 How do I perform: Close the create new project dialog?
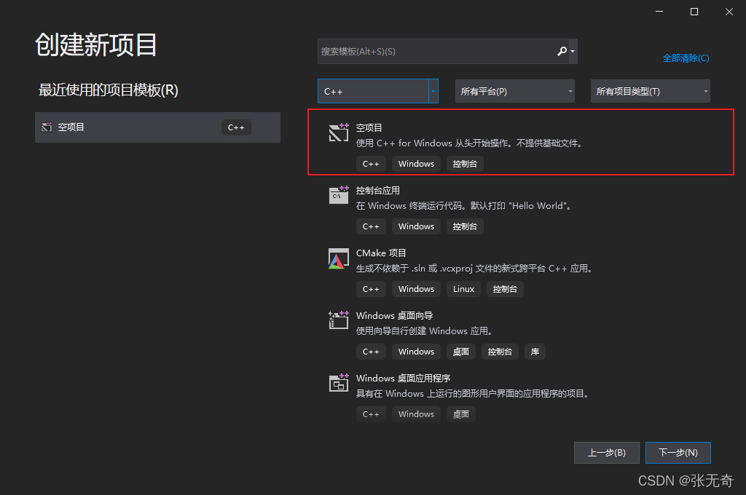pos(729,12)
